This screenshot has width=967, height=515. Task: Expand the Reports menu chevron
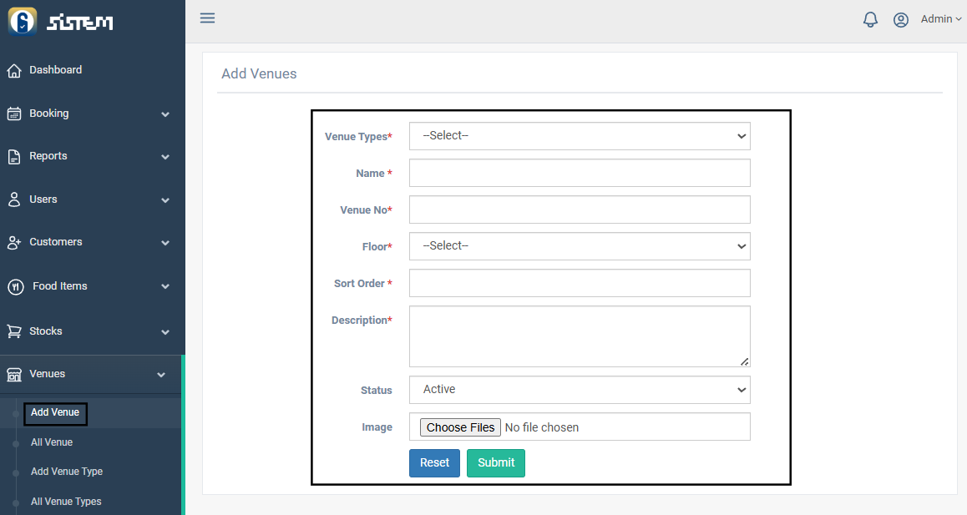point(165,157)
